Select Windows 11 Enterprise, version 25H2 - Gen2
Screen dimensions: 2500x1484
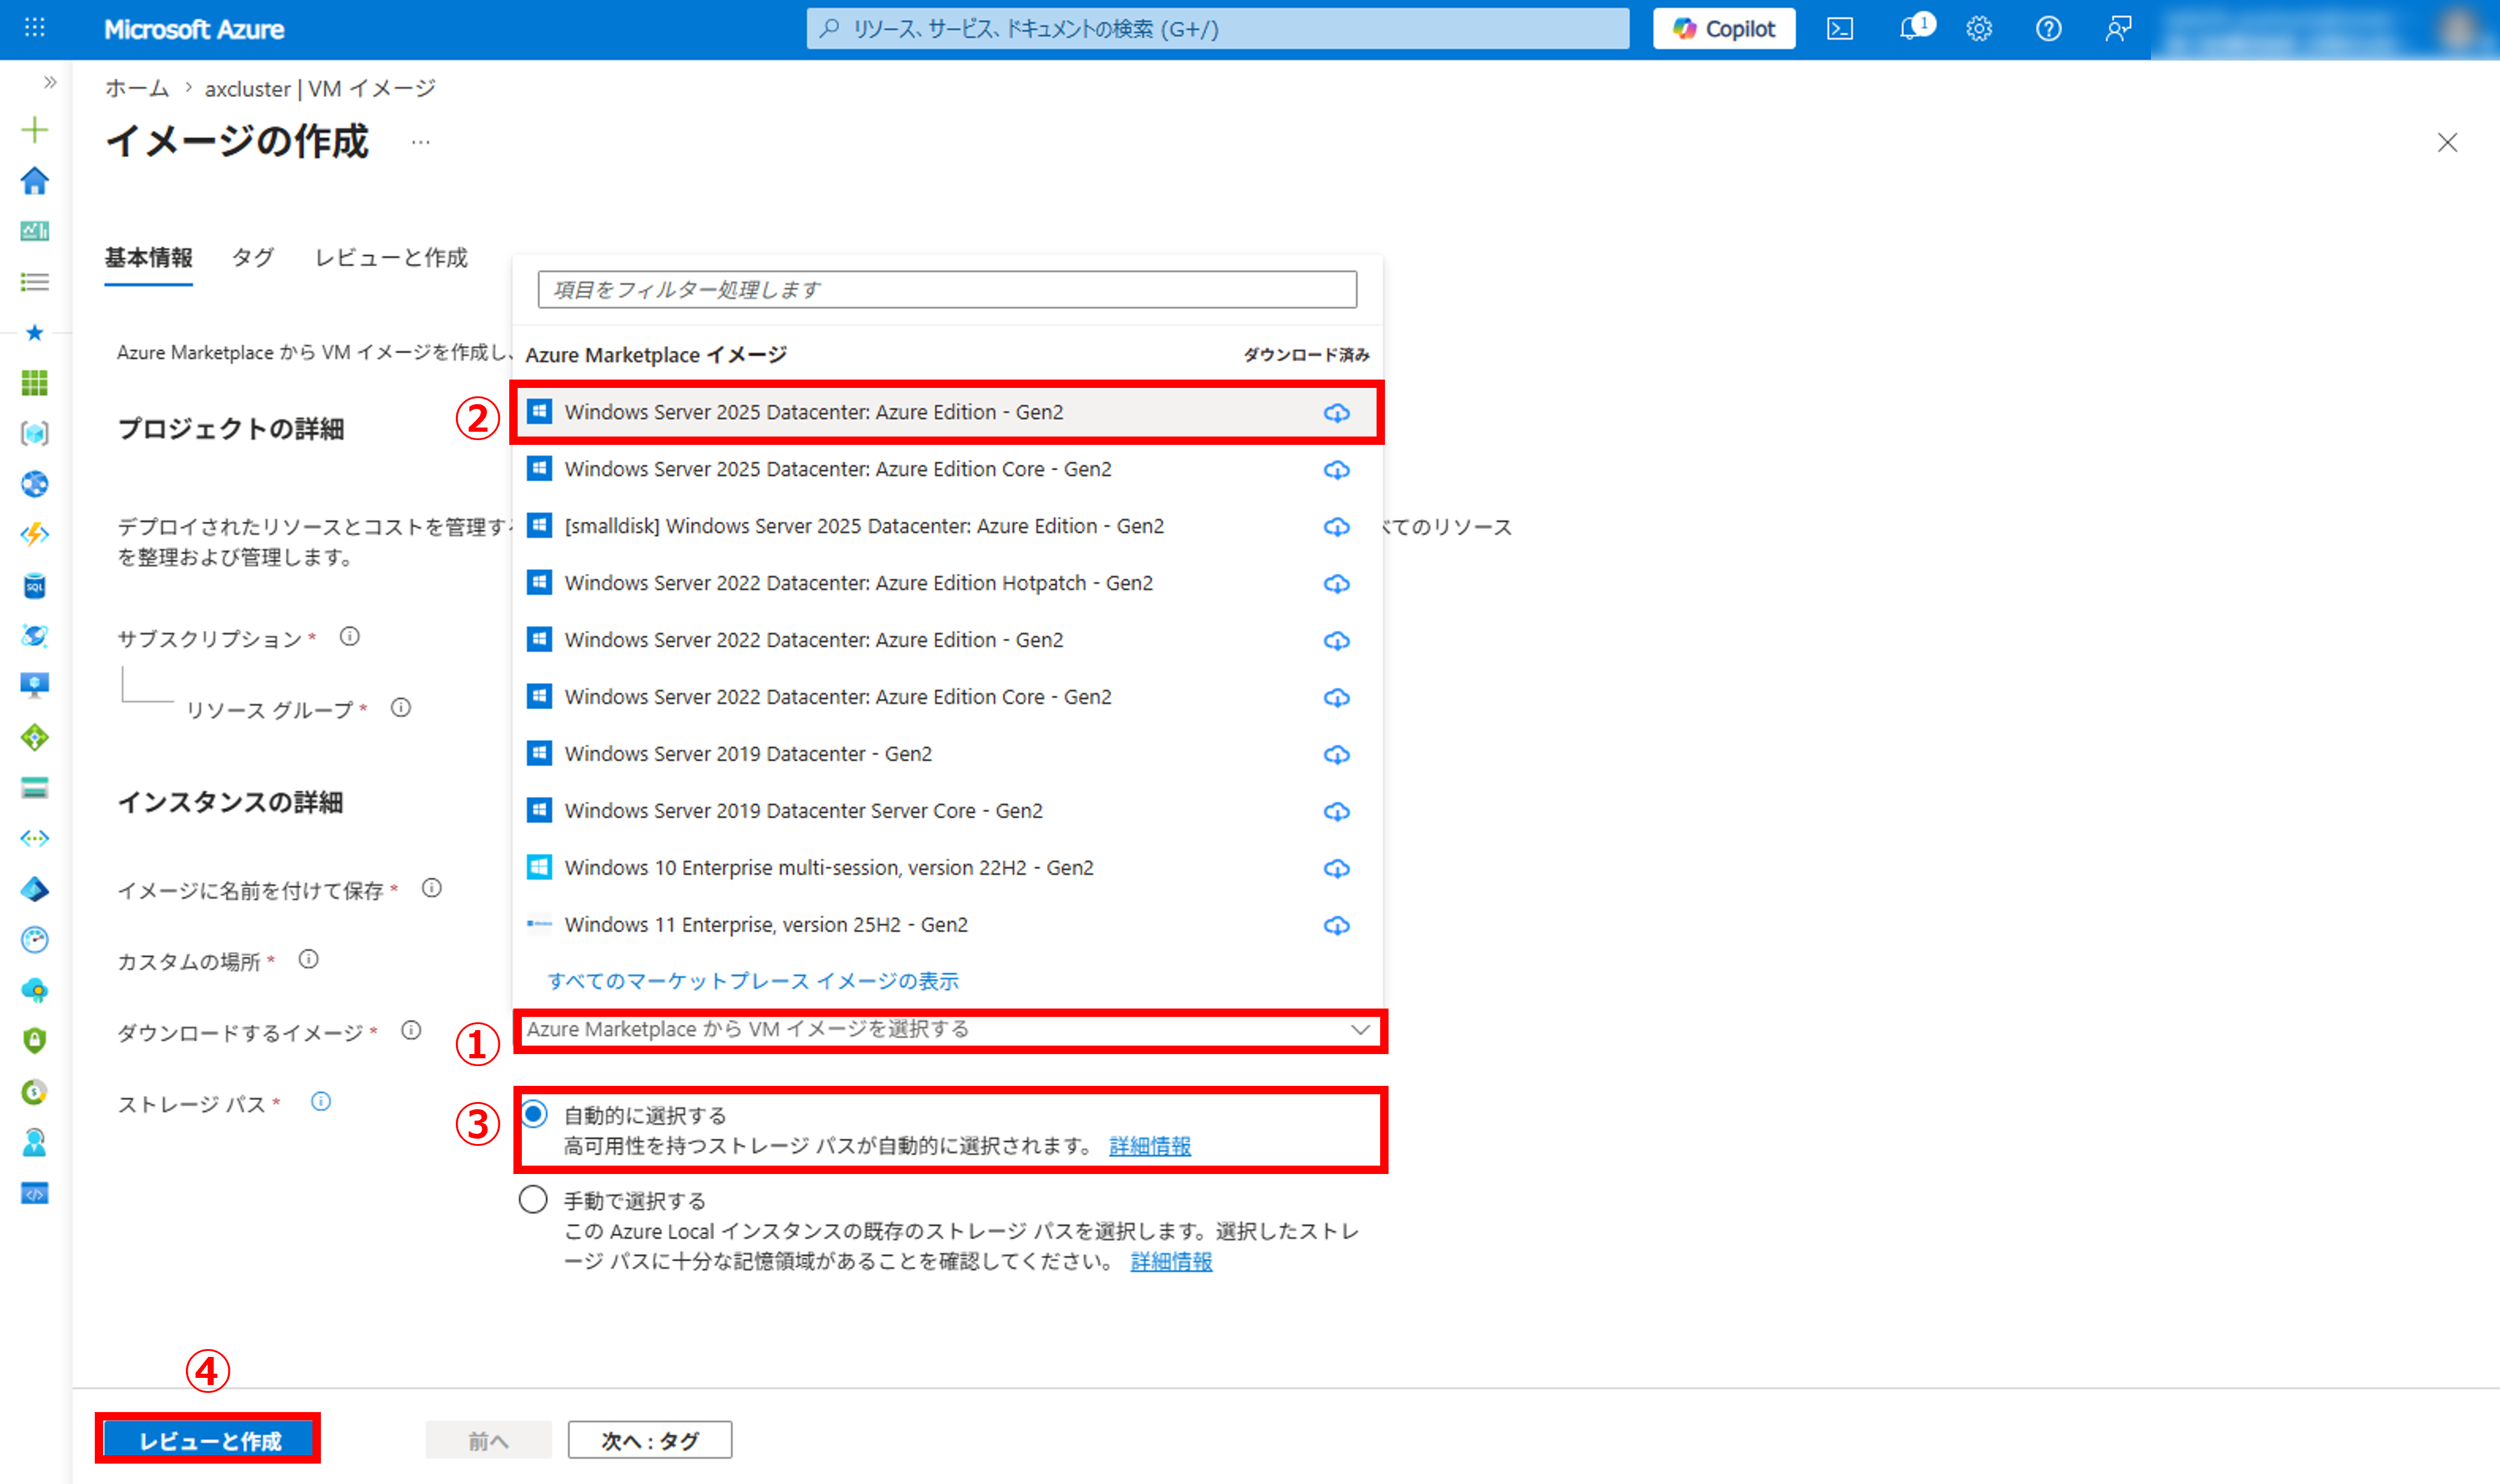click(x=947, y=925)
